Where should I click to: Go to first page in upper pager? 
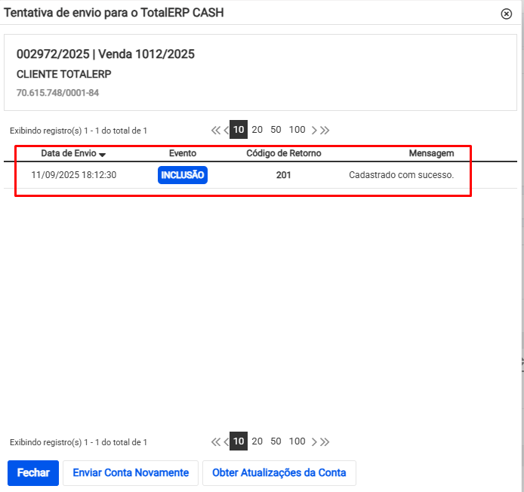(216, 130)
